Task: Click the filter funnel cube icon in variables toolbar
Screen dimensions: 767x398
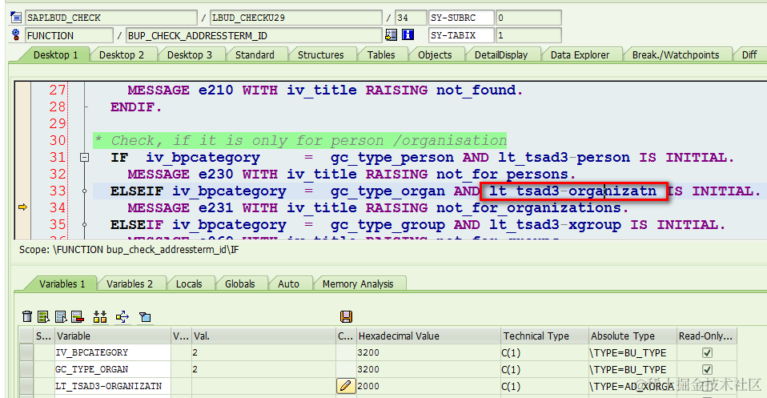Action: pos(145,317)
